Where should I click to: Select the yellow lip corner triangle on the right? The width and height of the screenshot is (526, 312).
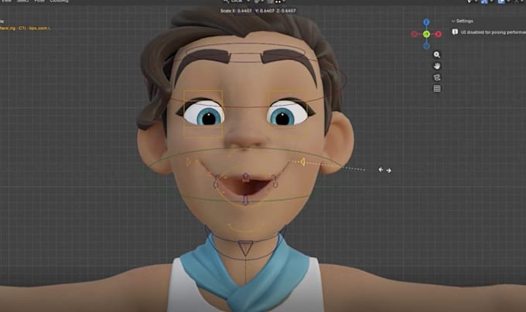tap(302, 162)
